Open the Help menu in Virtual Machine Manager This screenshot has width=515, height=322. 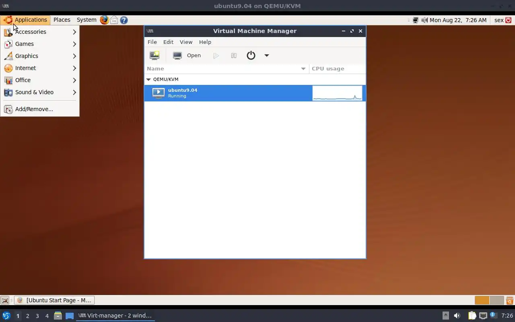(x=205, y=42)
